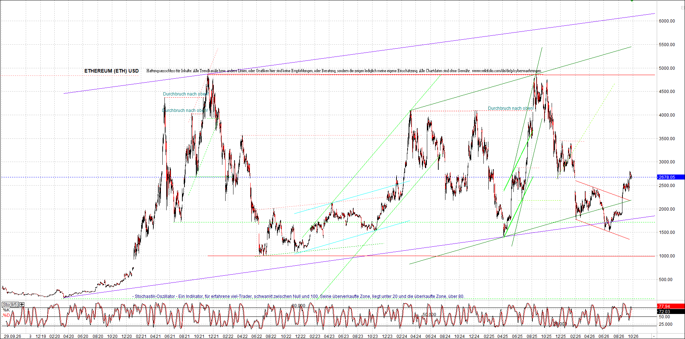Click the 6000.00 price axis label
This screenshot has width=685, height=339.
point(667,21)
